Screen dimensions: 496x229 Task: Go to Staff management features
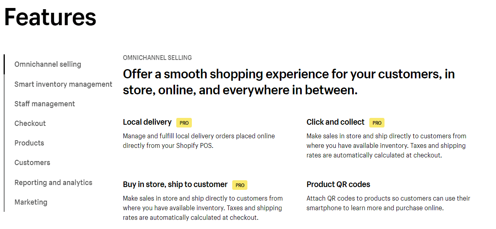(x=45, y=104)
